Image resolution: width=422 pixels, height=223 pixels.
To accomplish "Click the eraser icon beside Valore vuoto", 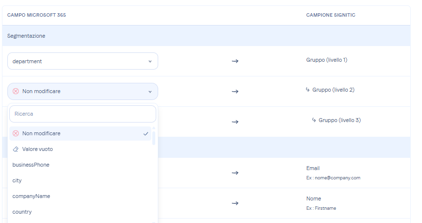I will pyautogui.click(x=16, y=149).
